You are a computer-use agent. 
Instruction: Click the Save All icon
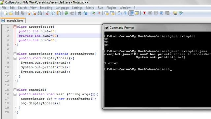pyautogui.click(x=22, y=13)
